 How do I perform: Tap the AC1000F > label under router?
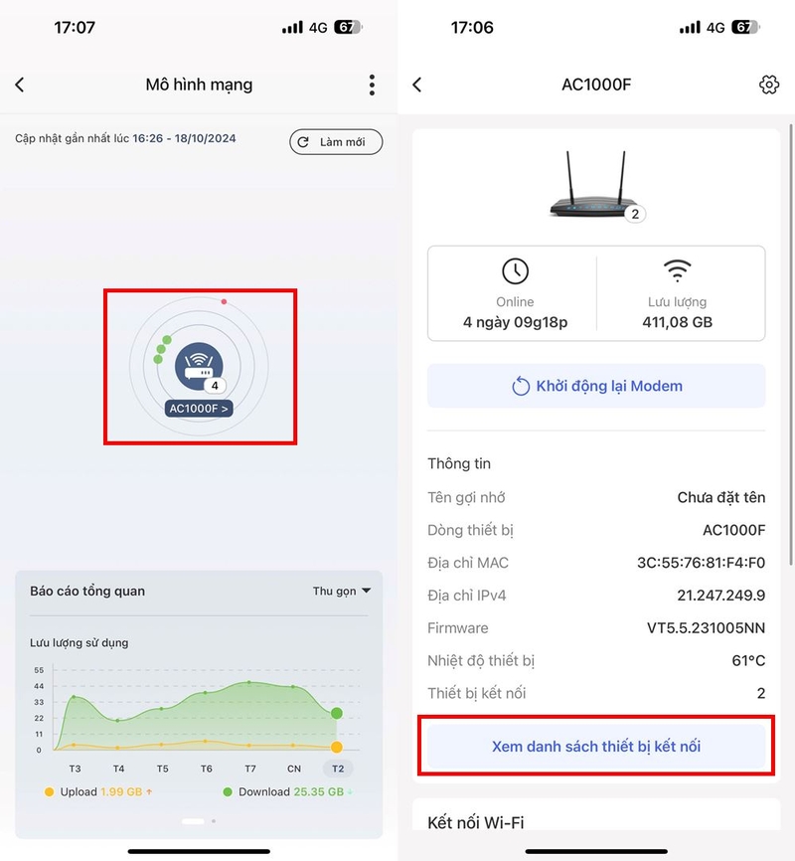(199, 409)
